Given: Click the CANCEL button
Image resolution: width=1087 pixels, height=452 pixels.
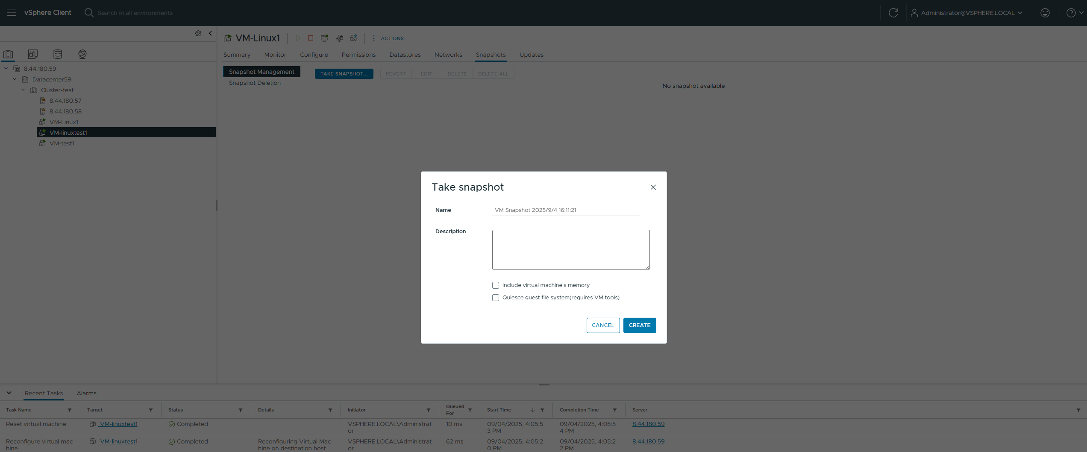Looking at the screenshot, I should (x=603, y=325).
